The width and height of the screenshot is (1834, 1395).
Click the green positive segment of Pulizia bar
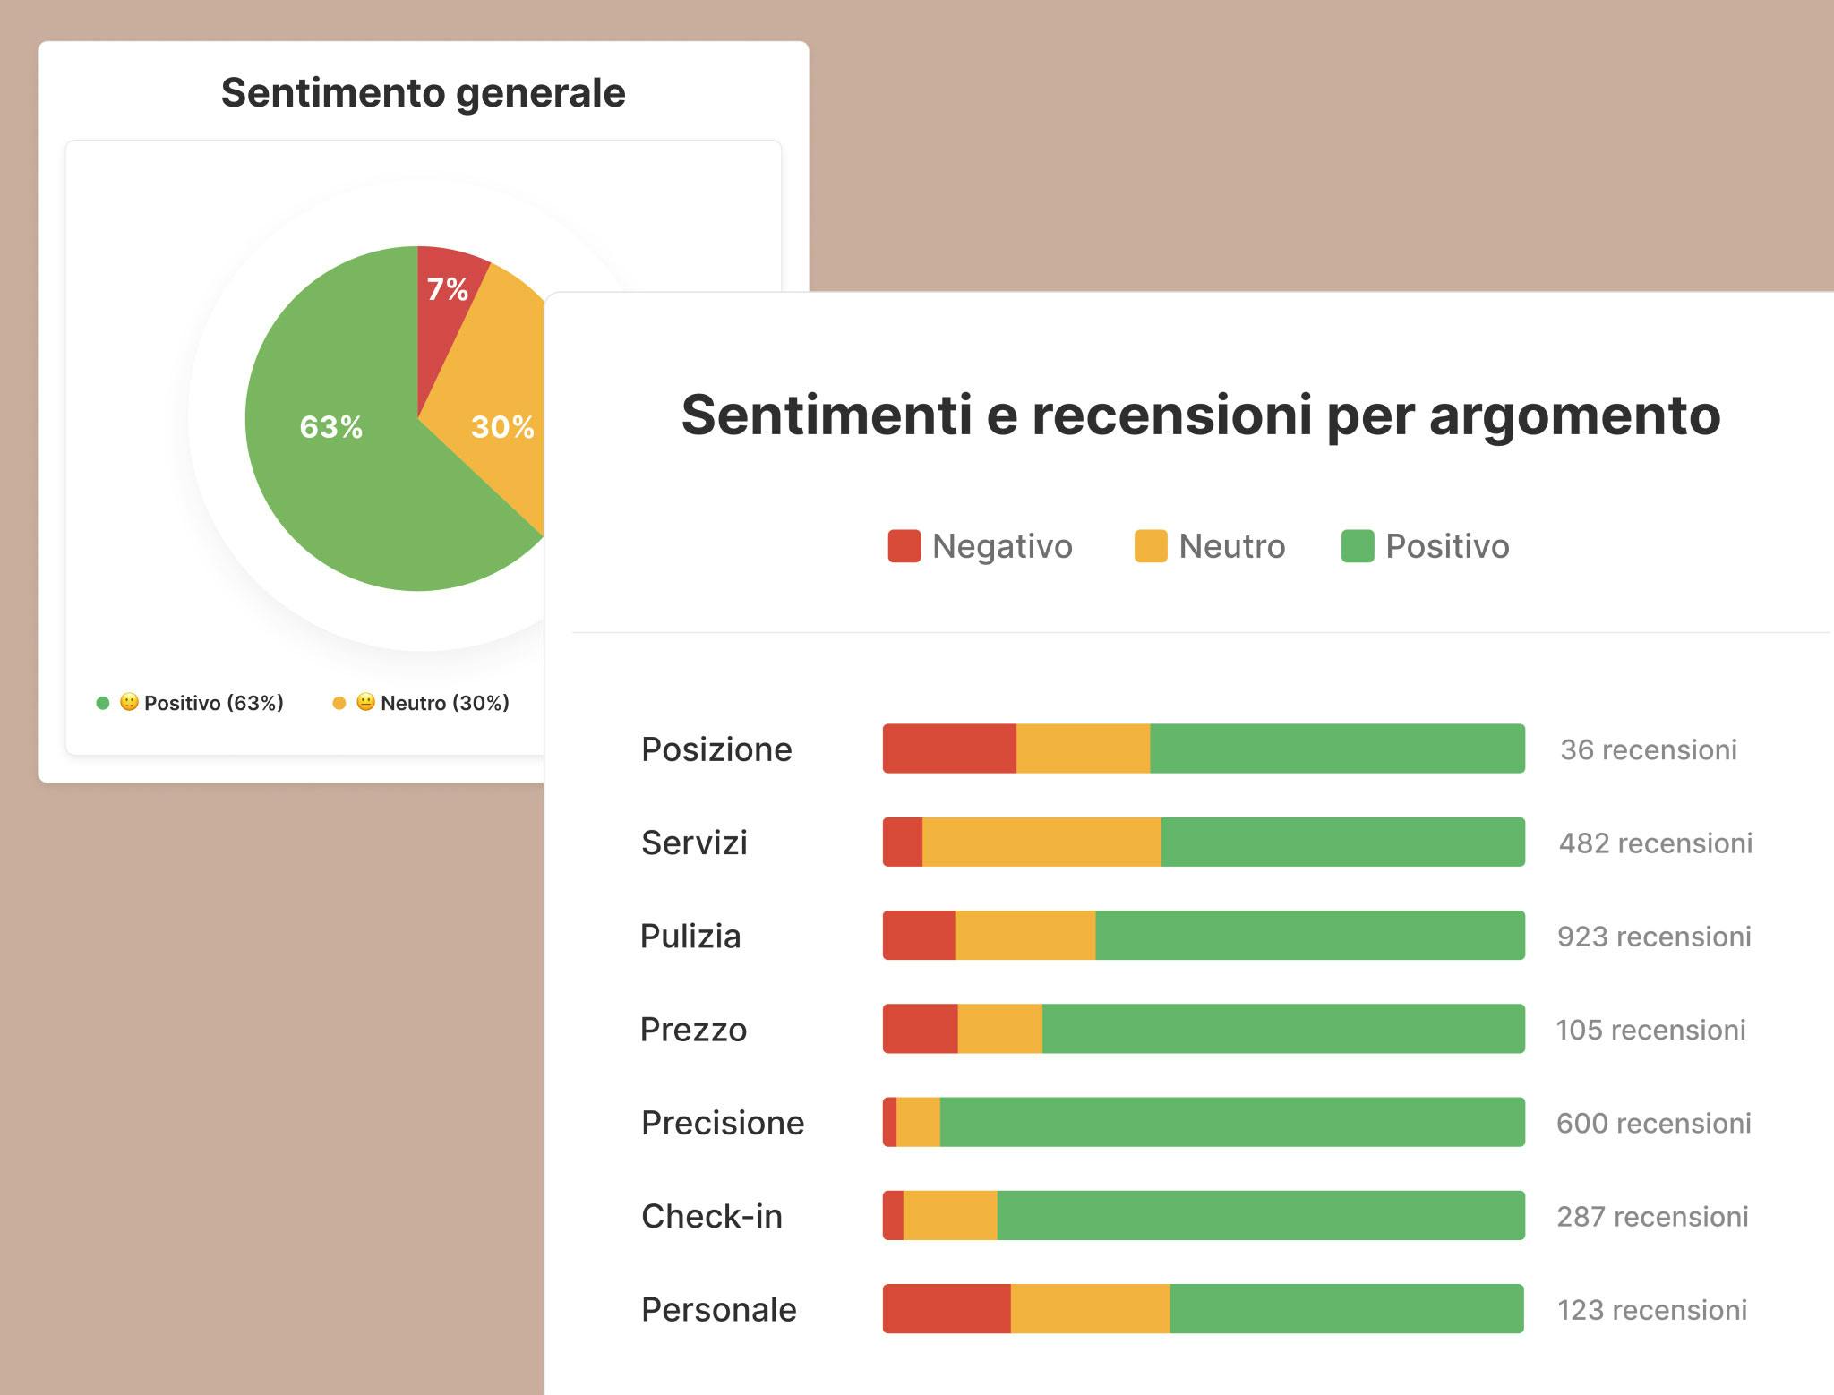click(1309, 936)
